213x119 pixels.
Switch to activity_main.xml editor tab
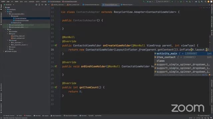[x=58, y=5]
